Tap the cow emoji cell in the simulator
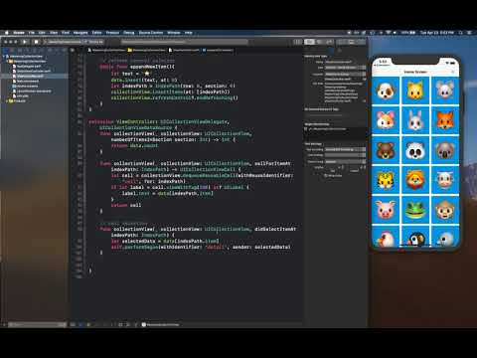Viewport: 477px width, 358px height. (445, 180)
